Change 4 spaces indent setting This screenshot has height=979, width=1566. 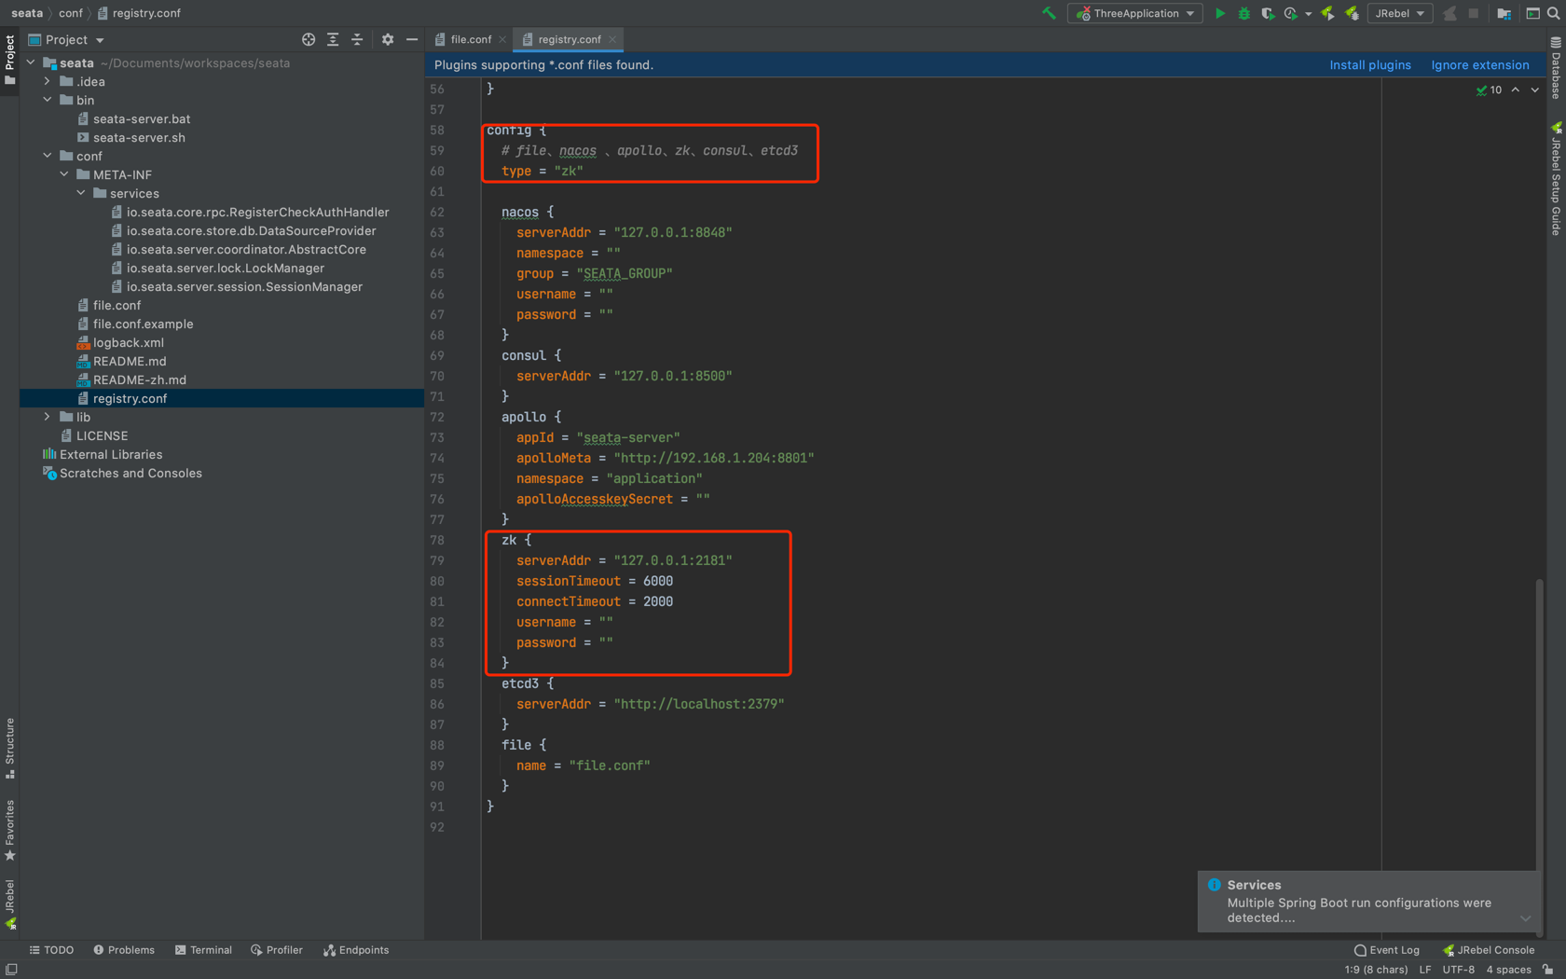click(x=1508, y=970)
